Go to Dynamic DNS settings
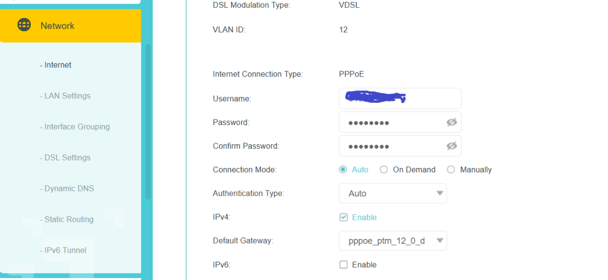The width and height of the screenshot is (608, 280). pyautogui.click(x=69, y=188)
